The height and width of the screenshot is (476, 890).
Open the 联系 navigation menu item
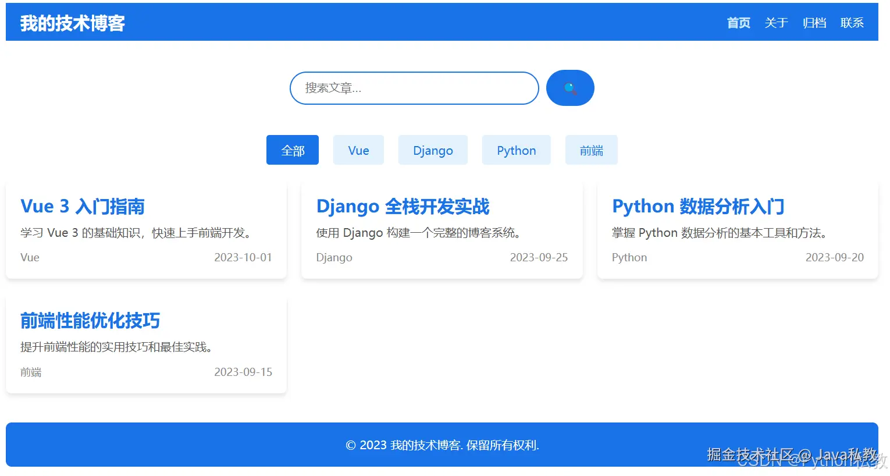pyautogui.click(x=852, y=23)
